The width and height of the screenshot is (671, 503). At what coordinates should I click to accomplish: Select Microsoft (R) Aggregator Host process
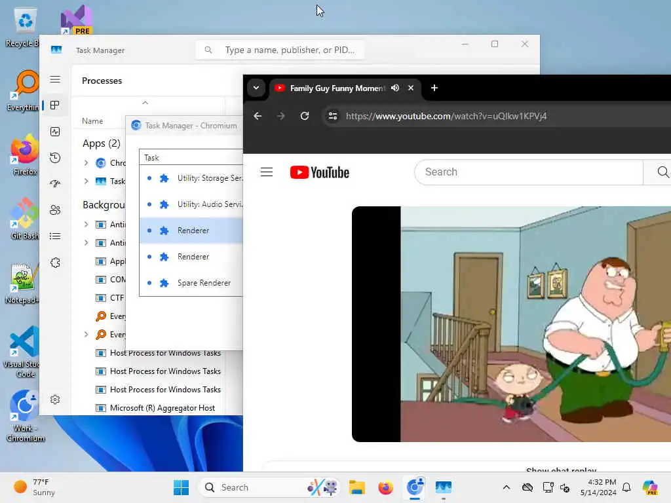[157, 408]
